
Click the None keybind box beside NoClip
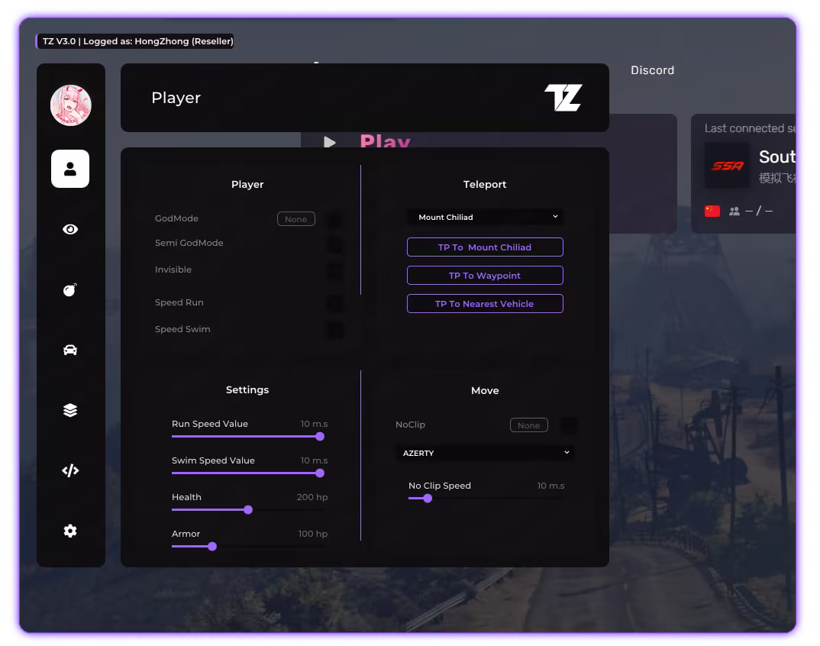coord(528,425)
